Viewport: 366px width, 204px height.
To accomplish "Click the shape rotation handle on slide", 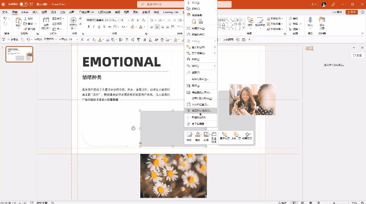I will [134, 128].
